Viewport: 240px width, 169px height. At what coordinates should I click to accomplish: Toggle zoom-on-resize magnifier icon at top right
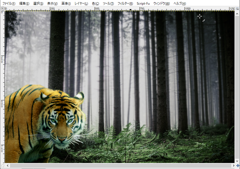(x=237, y=9)
